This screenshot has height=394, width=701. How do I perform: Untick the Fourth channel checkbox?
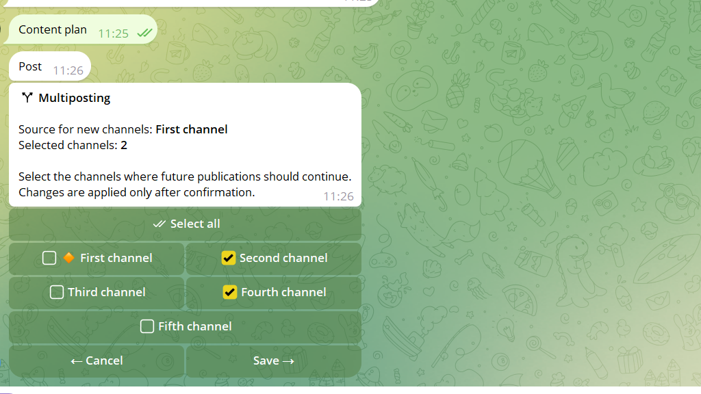[230, 292]
